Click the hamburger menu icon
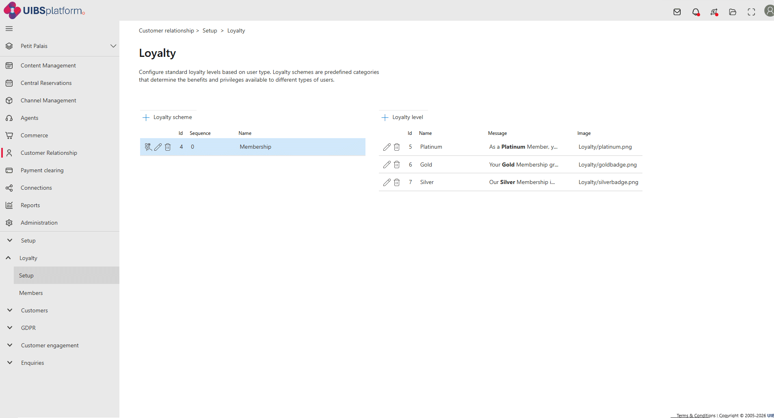 (x=9, y=28)
